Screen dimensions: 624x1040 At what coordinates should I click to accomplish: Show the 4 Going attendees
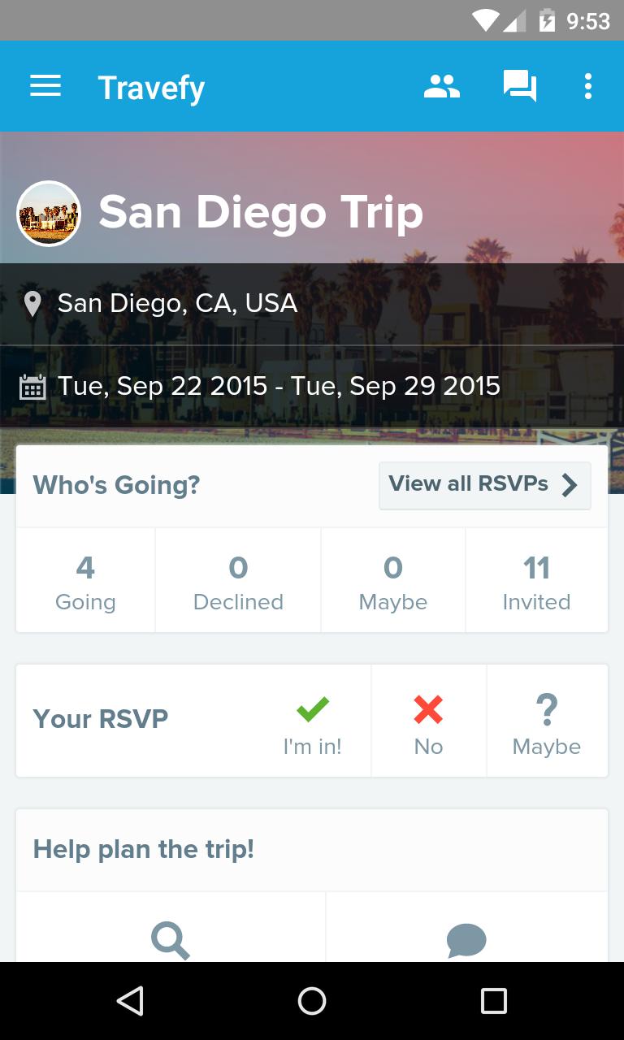click(85, 581)
